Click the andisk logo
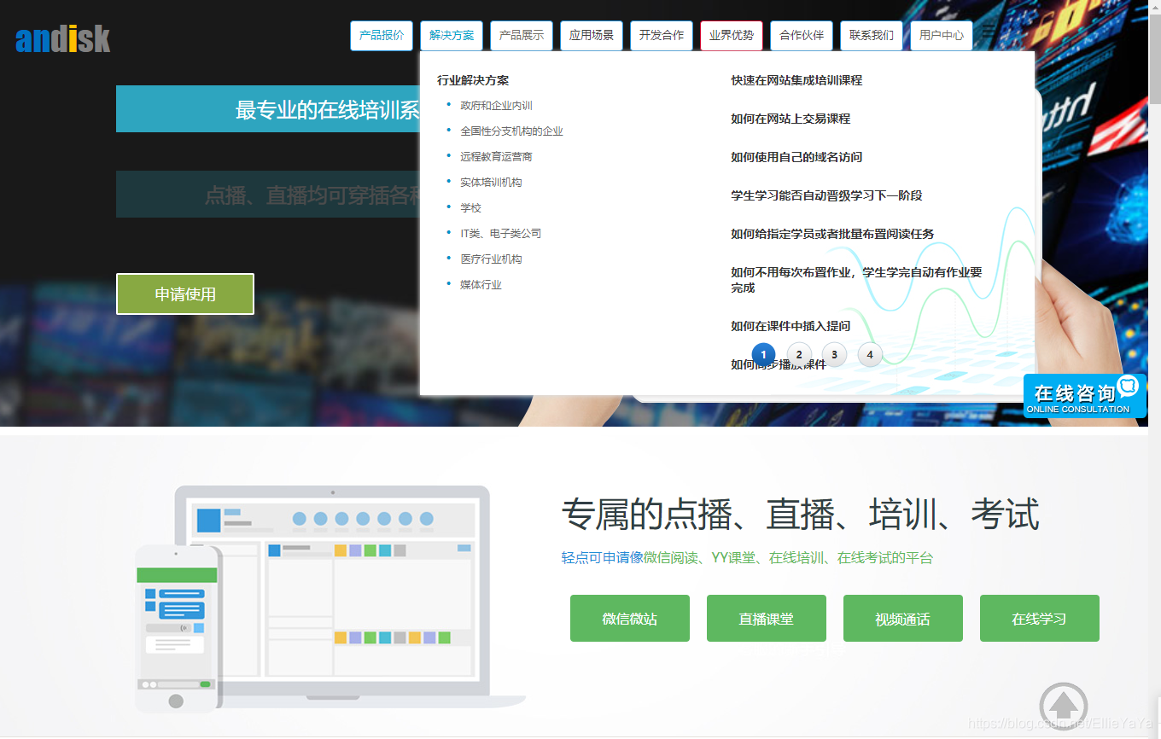 [62, 38]
